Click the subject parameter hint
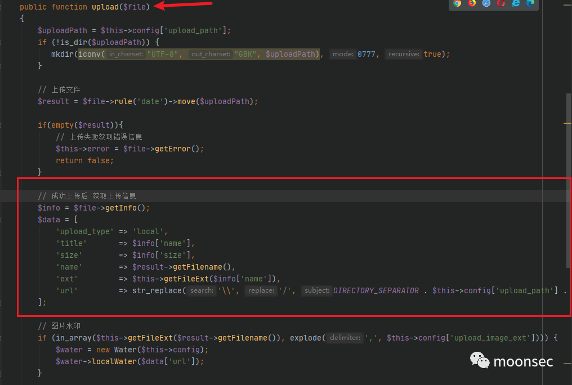This screenshot has width=572, height=385. pyautogui.click(x=316, y=290)
